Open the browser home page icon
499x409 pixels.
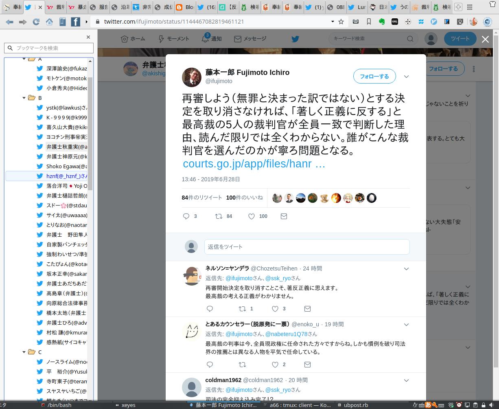coord(49,22)
